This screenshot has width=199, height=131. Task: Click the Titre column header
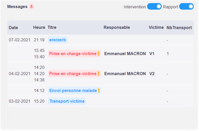click(52, 28)
